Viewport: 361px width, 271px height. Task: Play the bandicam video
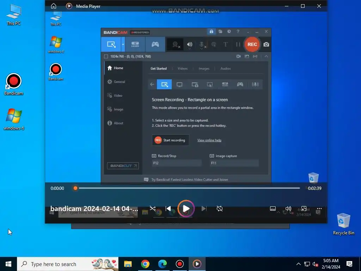(186, 209)
